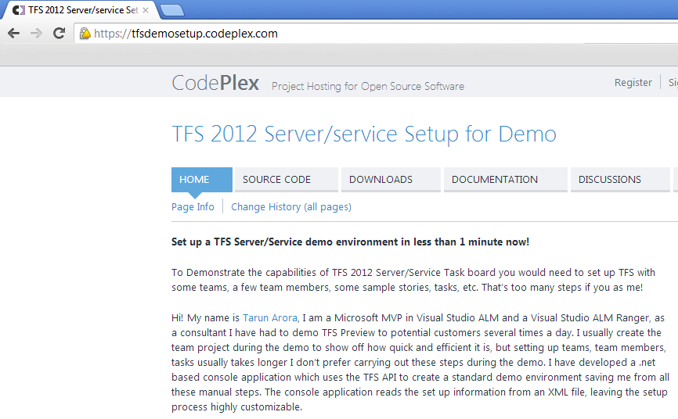
Task: Click the TFS 2012 Server/service Setup title
Action: [363, 134]
